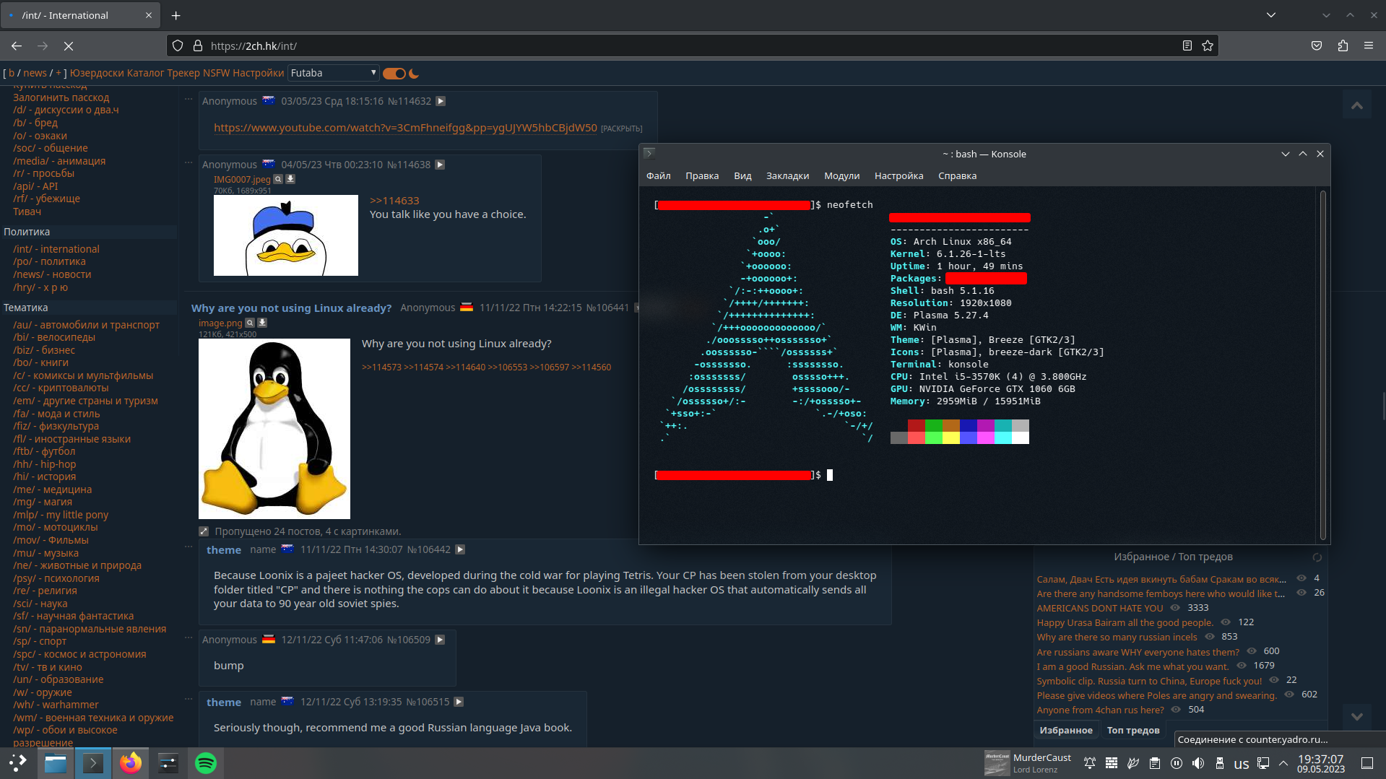Click the Firefox Reader View icon
The image size is (1386, 779).
pyautogui.click(x=1187, y=45)
